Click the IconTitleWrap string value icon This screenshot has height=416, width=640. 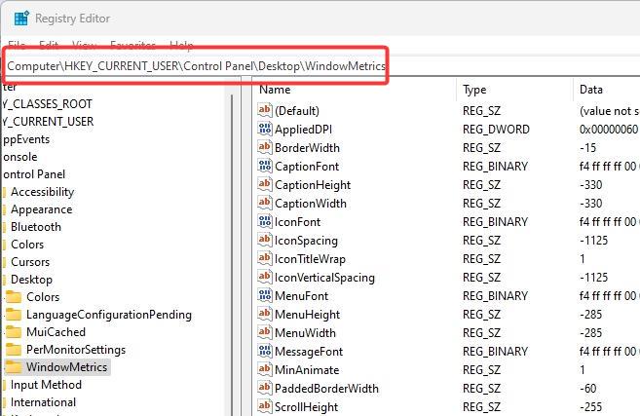point(265,258)
